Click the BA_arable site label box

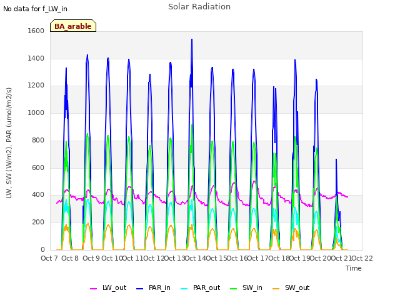point(73,26)
